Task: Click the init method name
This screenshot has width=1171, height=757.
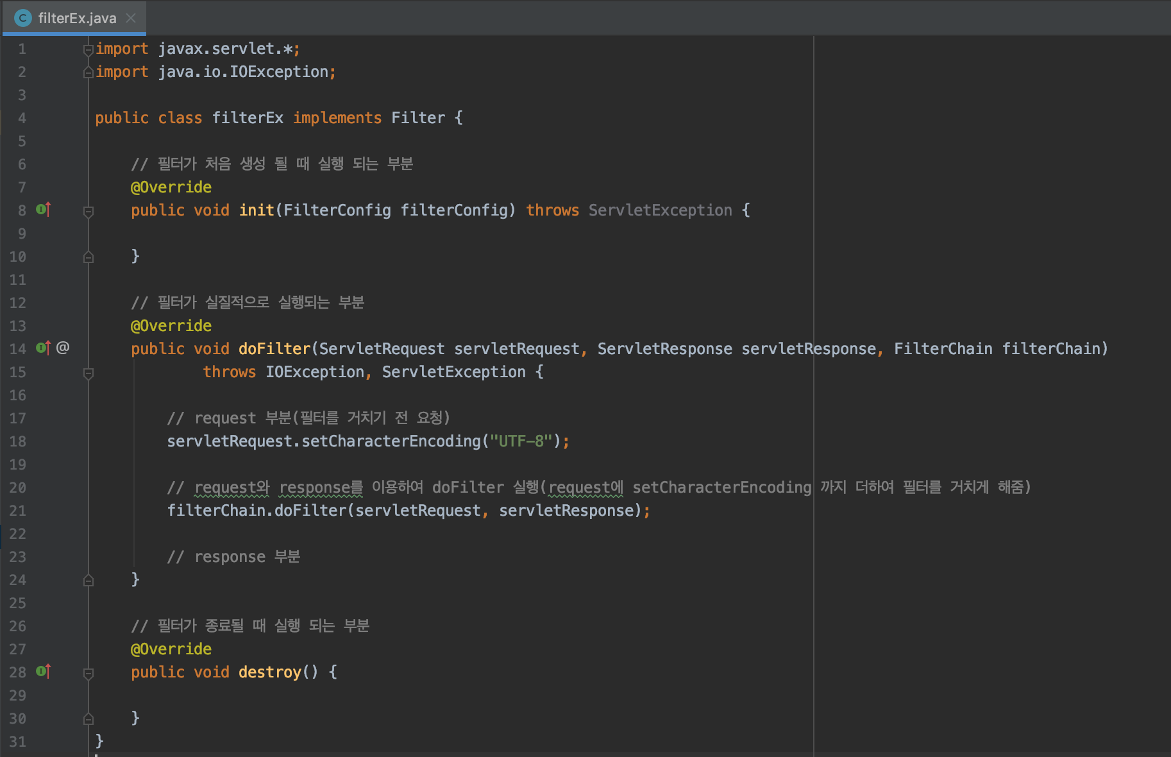Action: 257,210
